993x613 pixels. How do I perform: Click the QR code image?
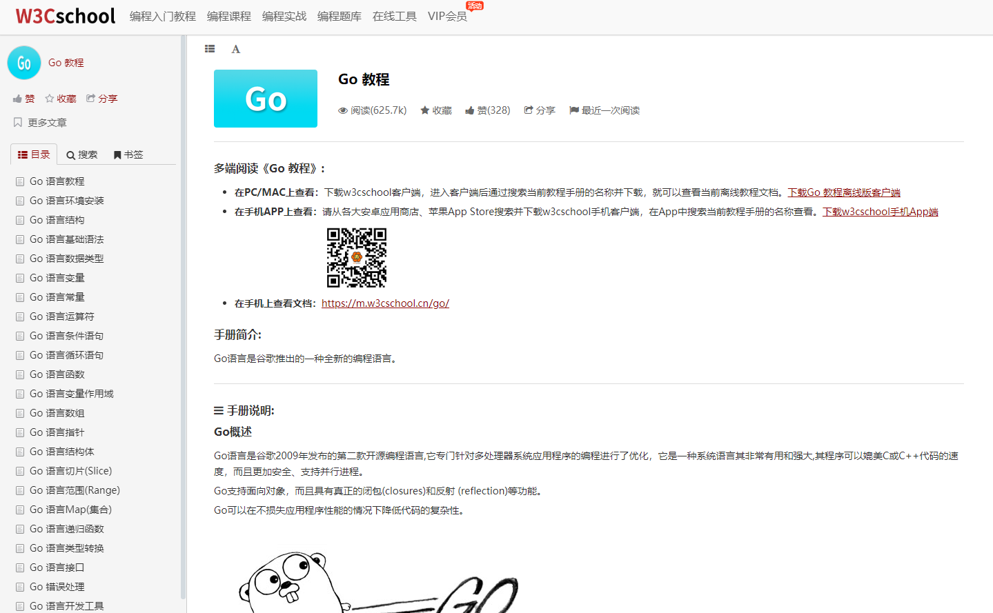pyautogui.click(x=357, y=258)
